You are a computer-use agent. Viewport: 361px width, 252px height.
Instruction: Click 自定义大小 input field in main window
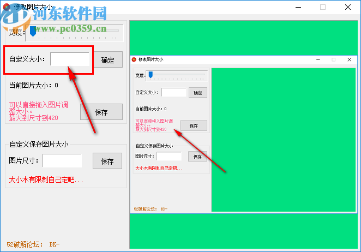point(70,59)
